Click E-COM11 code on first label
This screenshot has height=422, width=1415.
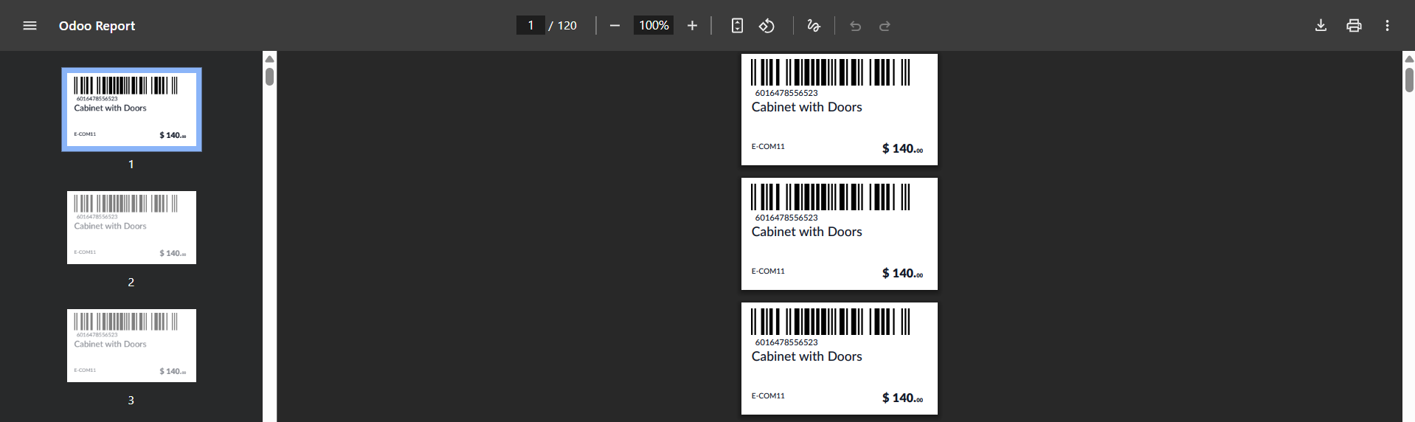768,147
